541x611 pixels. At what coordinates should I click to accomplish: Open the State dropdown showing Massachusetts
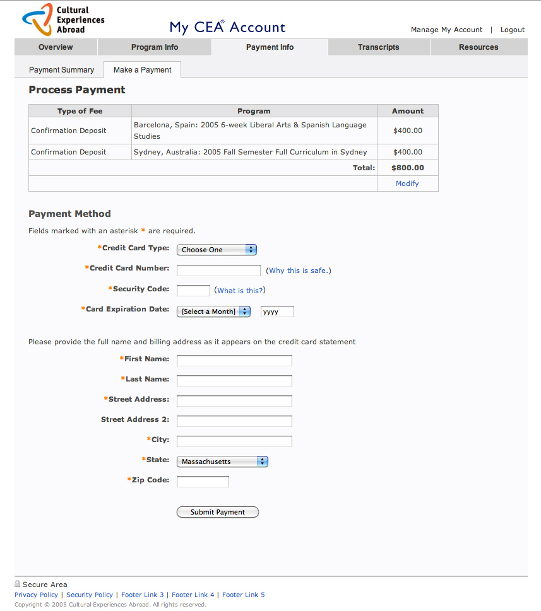tap(222, 462)
